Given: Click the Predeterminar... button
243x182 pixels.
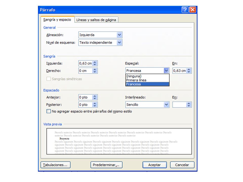Looking at the screenshot, I should tap(106, 165).
